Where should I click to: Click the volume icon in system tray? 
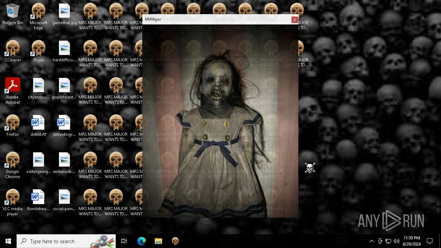point(397,241)
